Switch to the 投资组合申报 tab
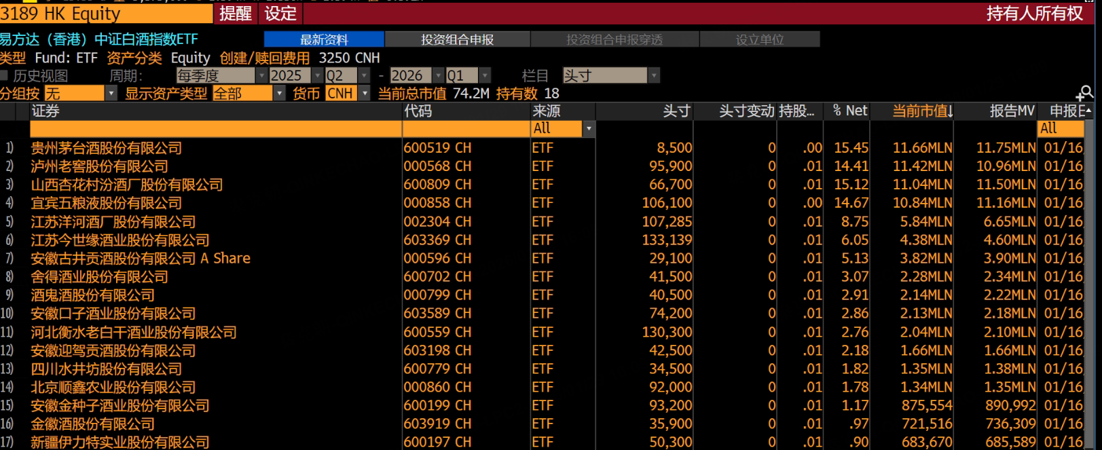1102x450 pixels. 457,39
